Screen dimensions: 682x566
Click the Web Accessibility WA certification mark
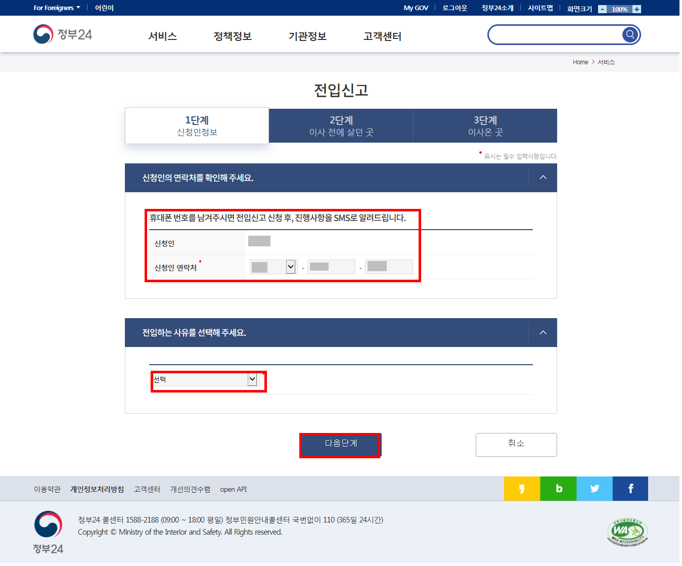[627, 533]
